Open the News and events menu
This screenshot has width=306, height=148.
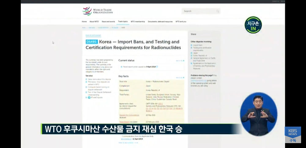tap(108, 22)
